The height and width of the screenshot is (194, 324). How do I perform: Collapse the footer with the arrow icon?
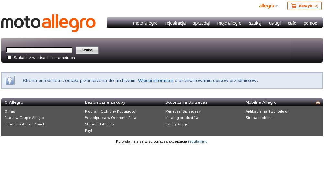[318, 102]
